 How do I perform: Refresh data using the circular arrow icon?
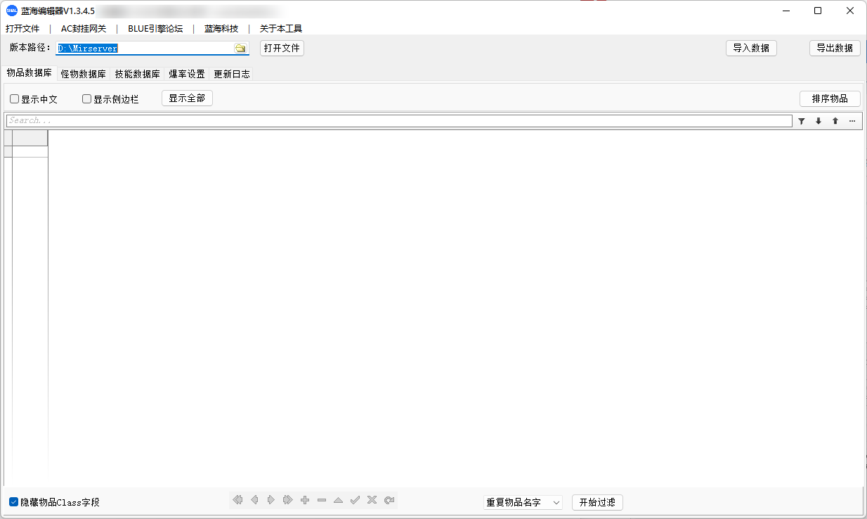click(389, 499)
